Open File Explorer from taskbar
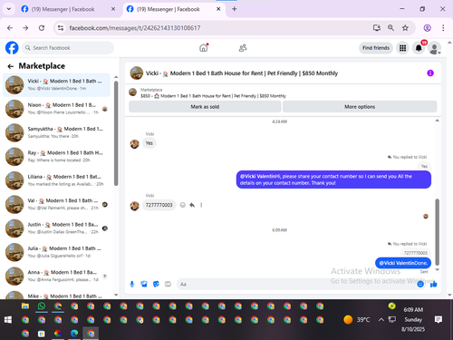 (x=25, y=306)
